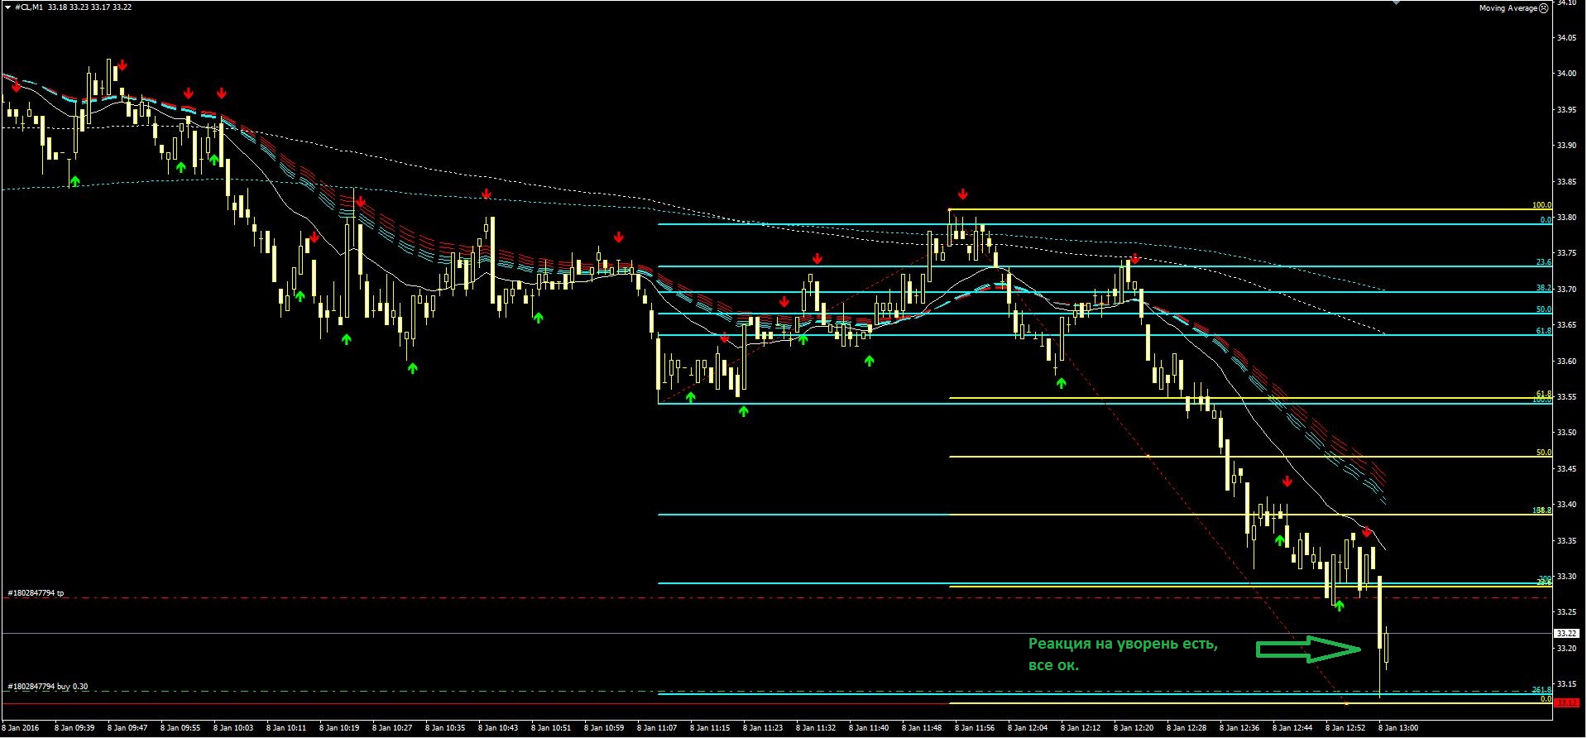Viewport: 1587px width, 738px height.
Task: Click the gray chart shift triangle at top
Action: click(1398, 2)
